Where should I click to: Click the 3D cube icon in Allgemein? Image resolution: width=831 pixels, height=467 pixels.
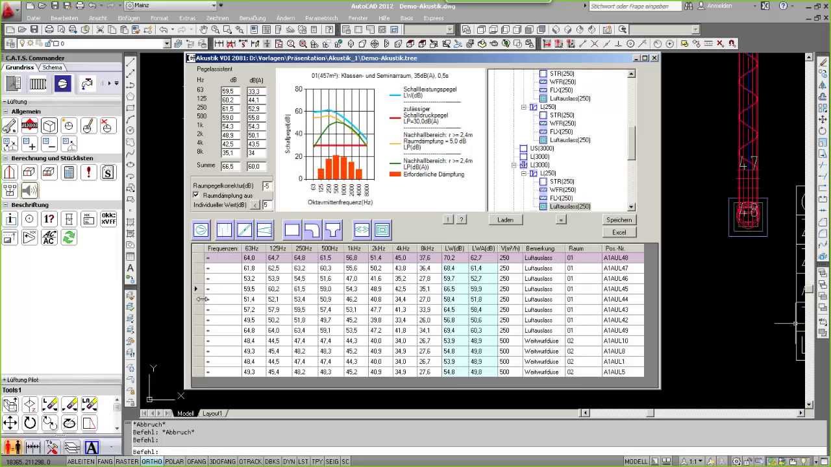pos(49,126)
